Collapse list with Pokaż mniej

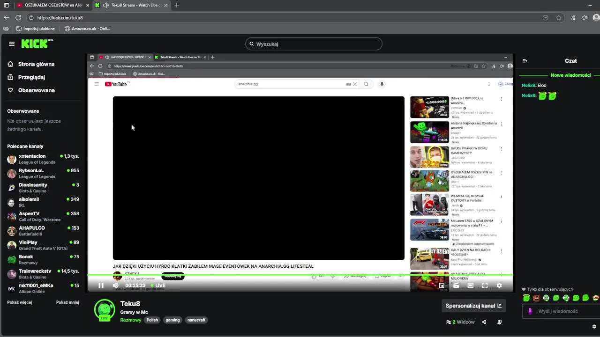click(x=67, y=302)
